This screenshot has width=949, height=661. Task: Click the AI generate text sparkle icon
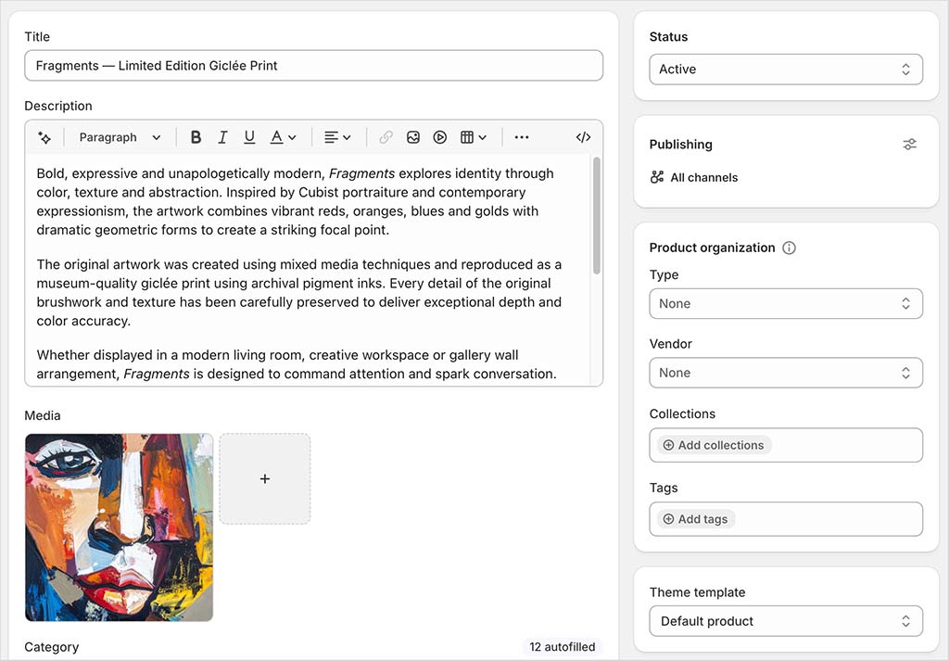tap(44, 137)
